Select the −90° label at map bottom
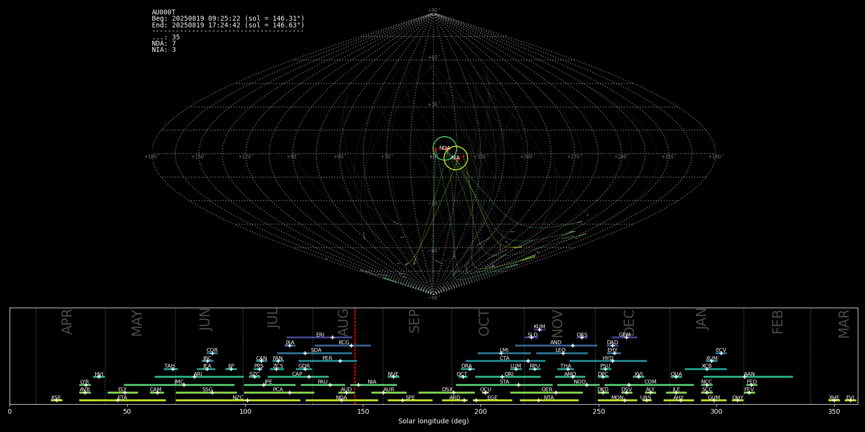 (x=433, y=298)
